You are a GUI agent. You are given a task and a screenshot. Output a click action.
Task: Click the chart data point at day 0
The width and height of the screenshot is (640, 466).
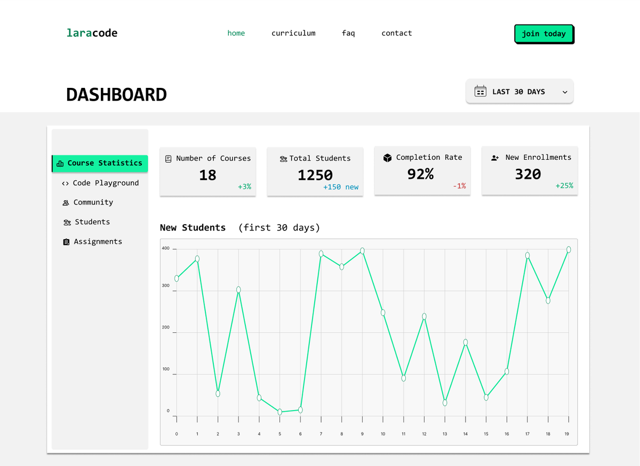tap(177, 279)
